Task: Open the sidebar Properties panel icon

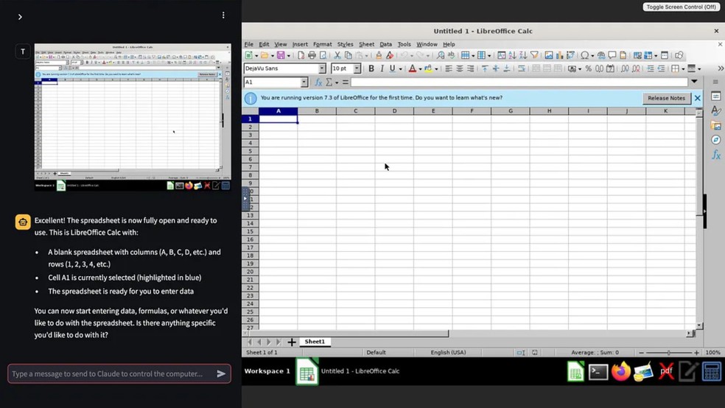Action: pyautogui.click(x=715, y=96)
